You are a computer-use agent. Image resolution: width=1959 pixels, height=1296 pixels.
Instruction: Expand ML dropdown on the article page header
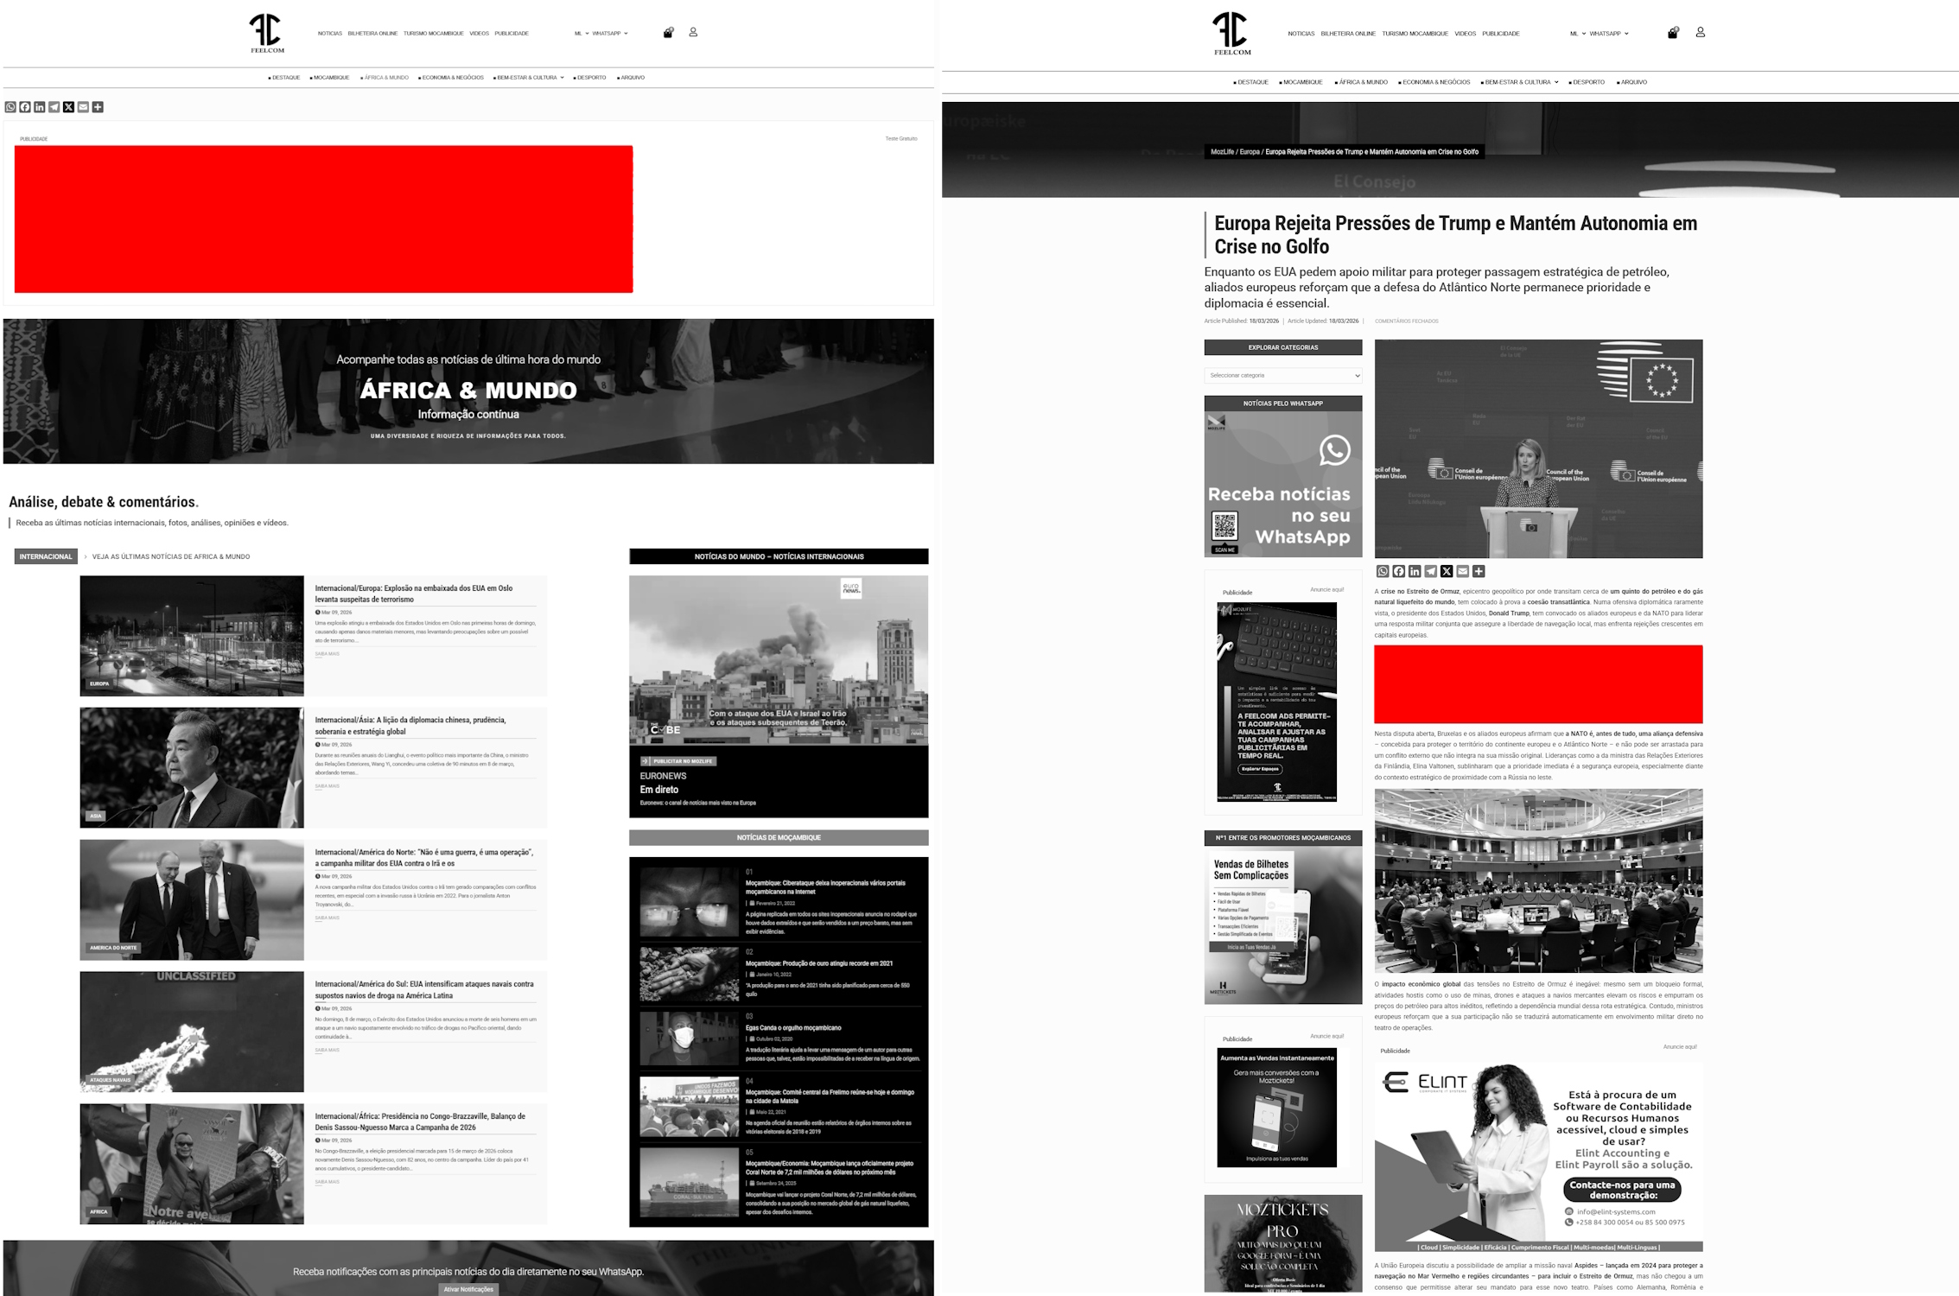coord(1577,34)
